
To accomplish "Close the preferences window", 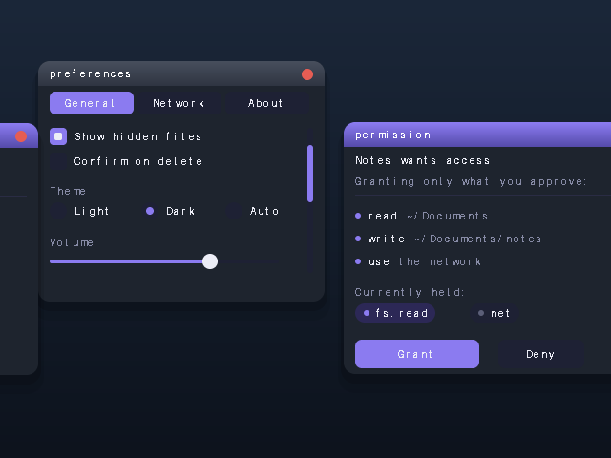I will 307,74.
